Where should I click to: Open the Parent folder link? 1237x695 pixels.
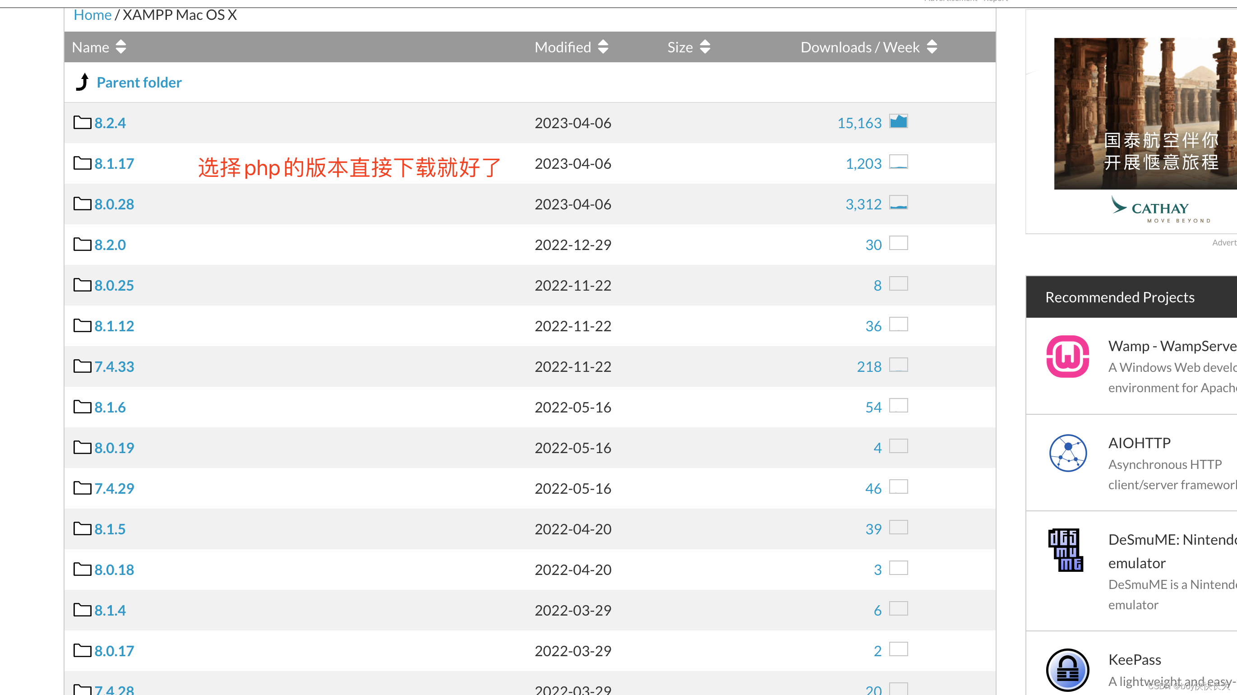pyautogui.click(x=139, y=82)
